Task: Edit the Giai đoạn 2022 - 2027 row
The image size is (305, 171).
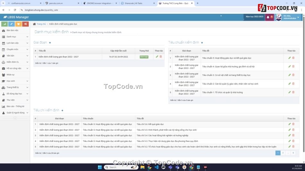Action: click(x=157, y=57)
